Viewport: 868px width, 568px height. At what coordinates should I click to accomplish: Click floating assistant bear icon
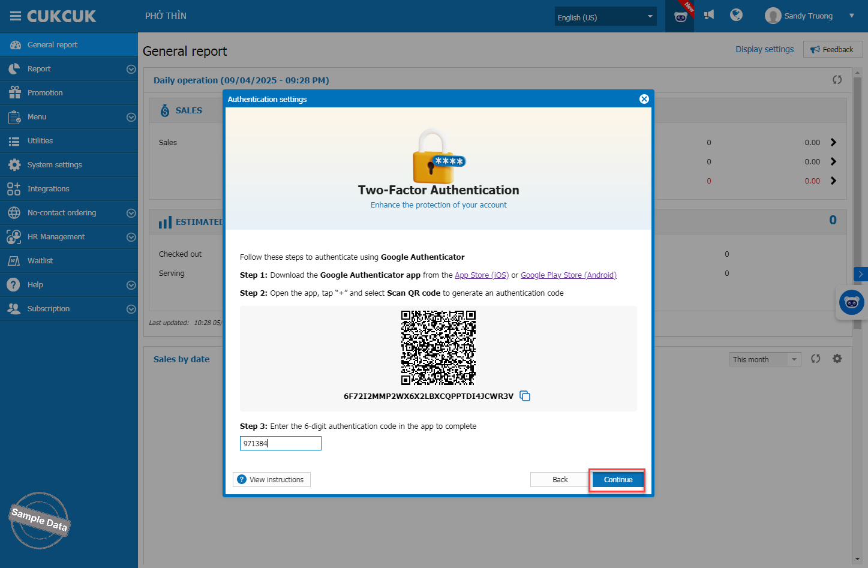(851, 303)
